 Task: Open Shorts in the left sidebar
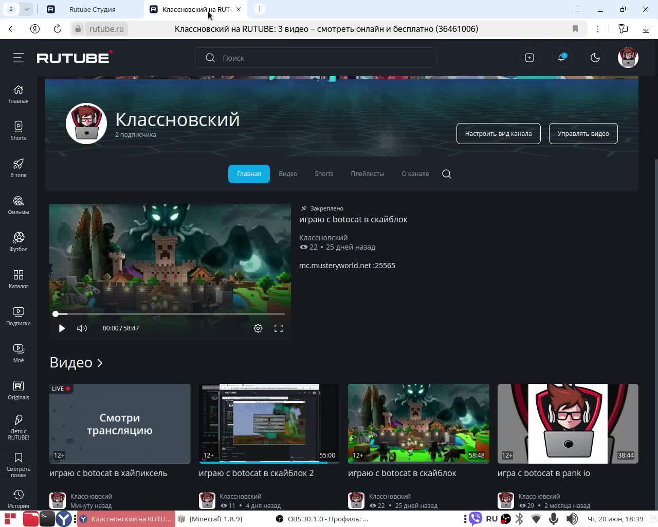[x=19, y=131]
